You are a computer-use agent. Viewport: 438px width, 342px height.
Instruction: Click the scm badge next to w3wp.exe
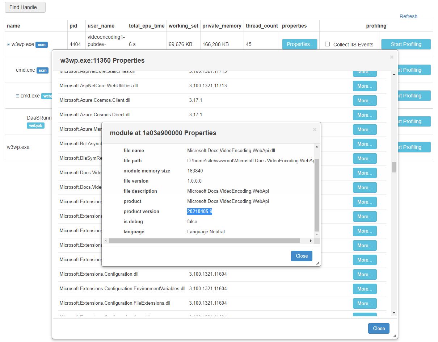[42, 45]
